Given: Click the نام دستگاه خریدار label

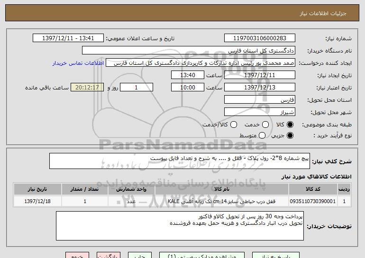Looking at the screenshot, I should 329,51.
